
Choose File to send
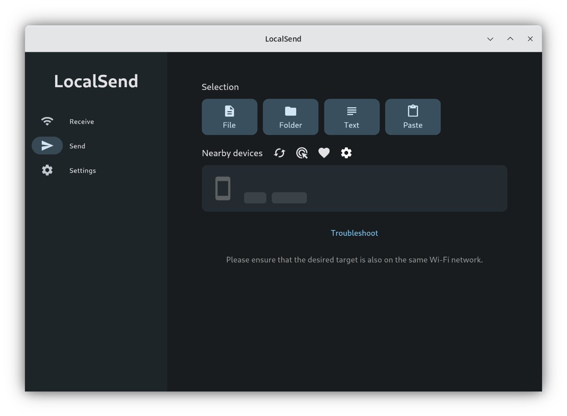point(229,117)
